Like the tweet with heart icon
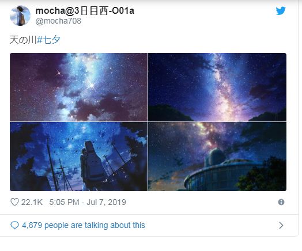The height and width of the screenshot is (251, 302). tap(14, 202)
